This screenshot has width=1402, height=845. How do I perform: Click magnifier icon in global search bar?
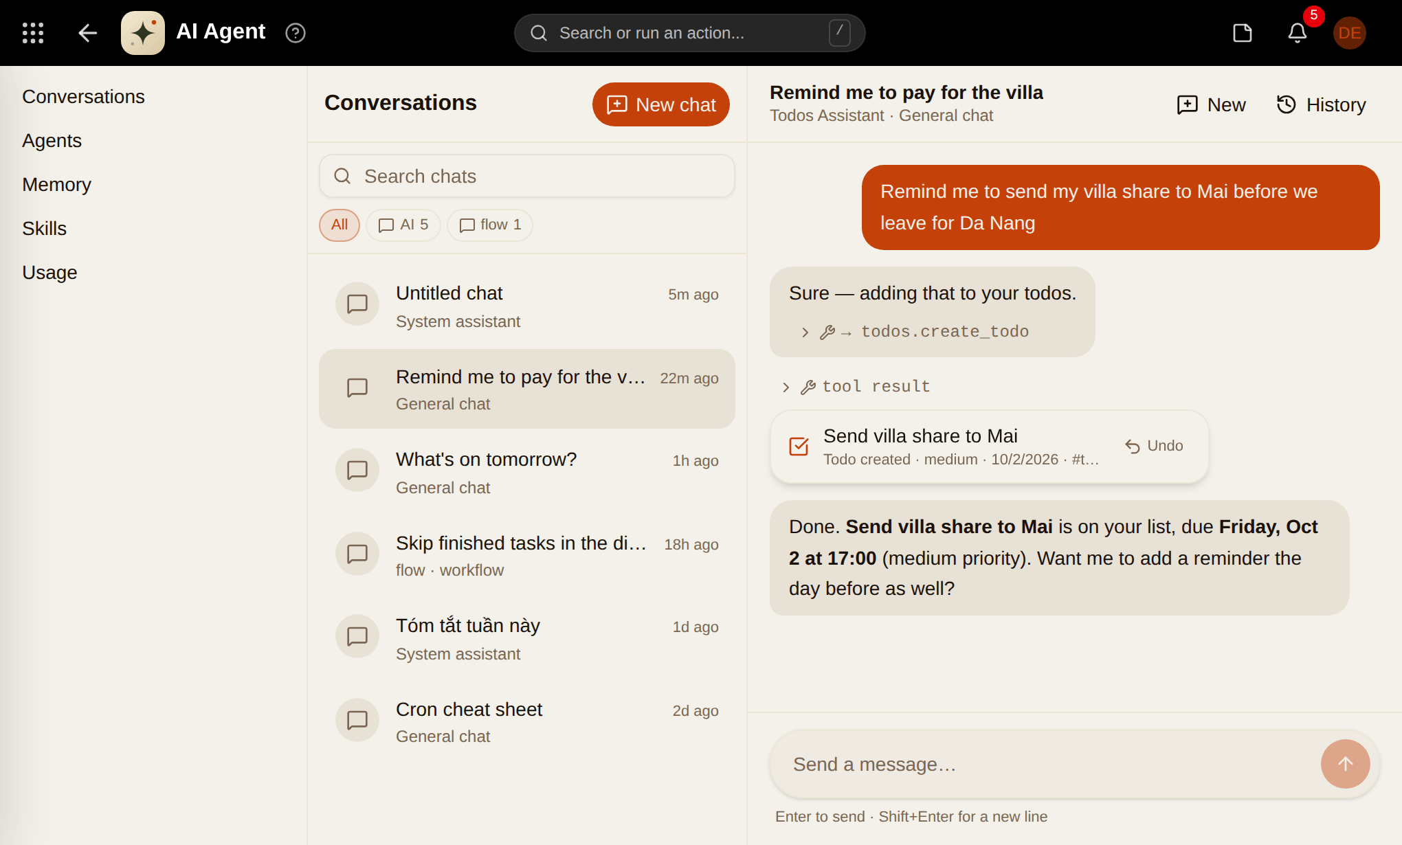click(x=539, y=33)
